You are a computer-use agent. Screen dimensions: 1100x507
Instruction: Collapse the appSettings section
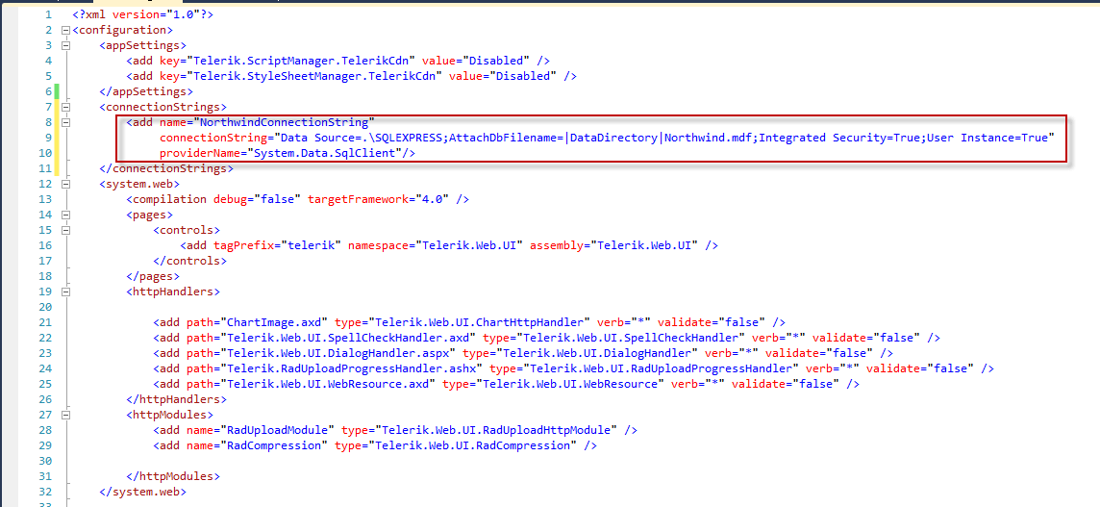(65, 45)
